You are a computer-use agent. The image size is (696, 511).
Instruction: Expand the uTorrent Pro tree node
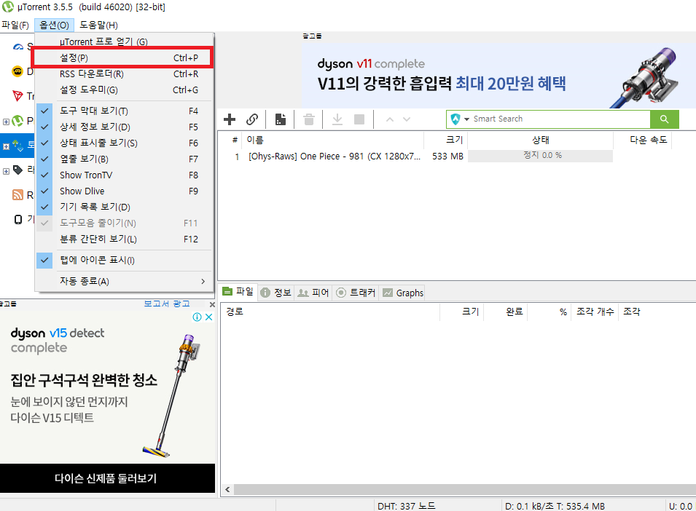pos(7,122)
